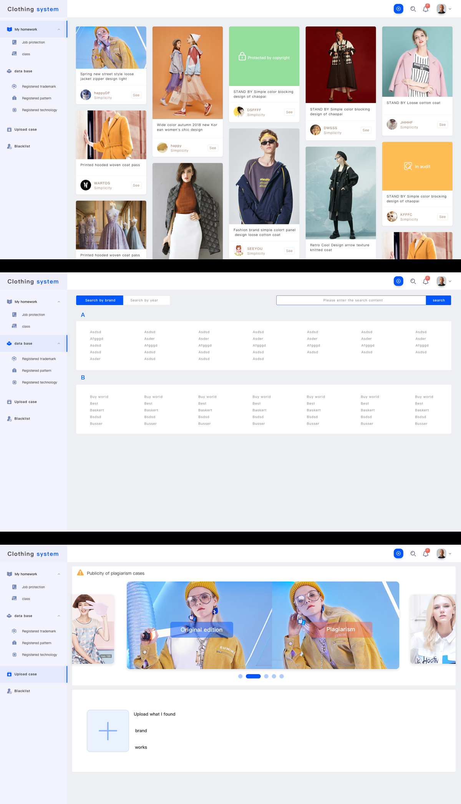Open the KFFFC profile avatar

click(392, 217)
